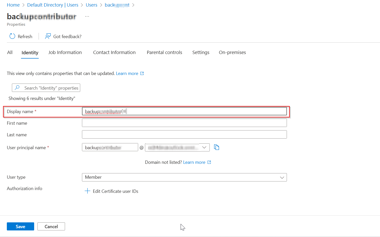Click the Authorization info label

point(25,189)
